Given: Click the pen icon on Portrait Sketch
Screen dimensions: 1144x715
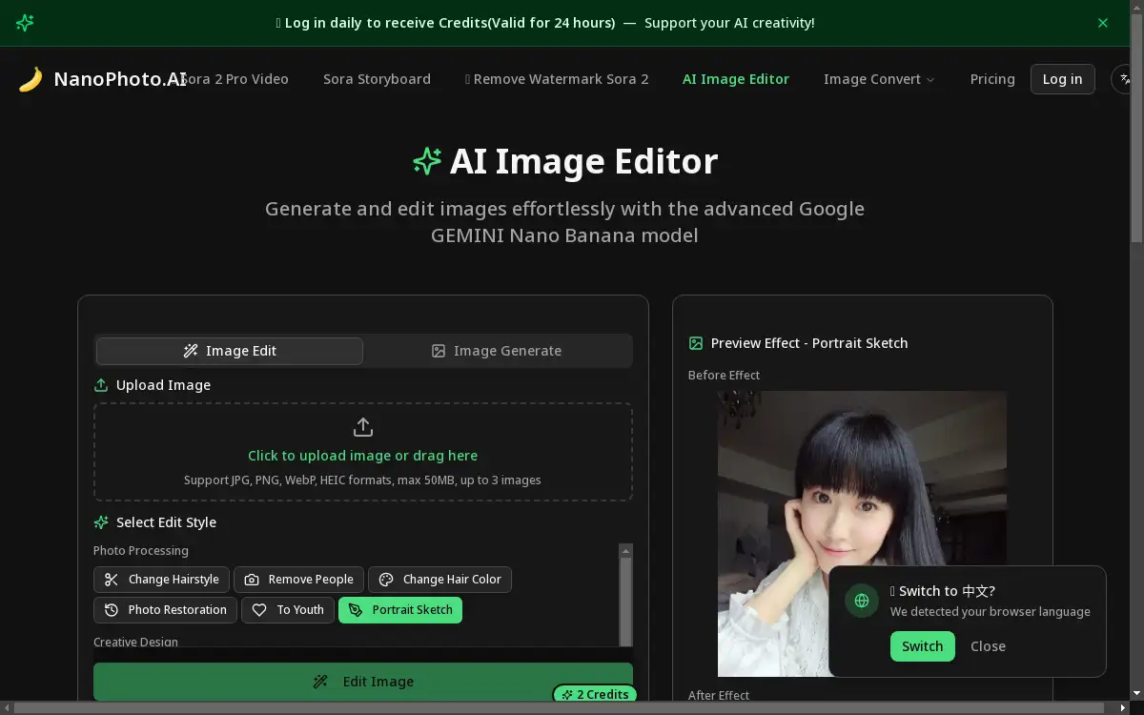Looking at the screenshot, I should pos(356,610).
